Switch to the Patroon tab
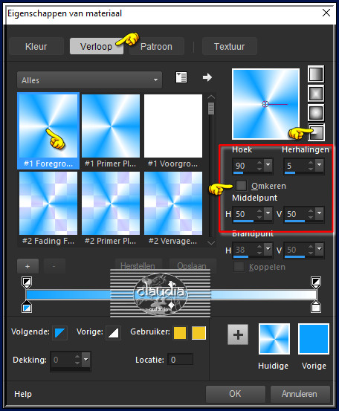The width and height of the screenshot is (339, 411). (157, 46)
